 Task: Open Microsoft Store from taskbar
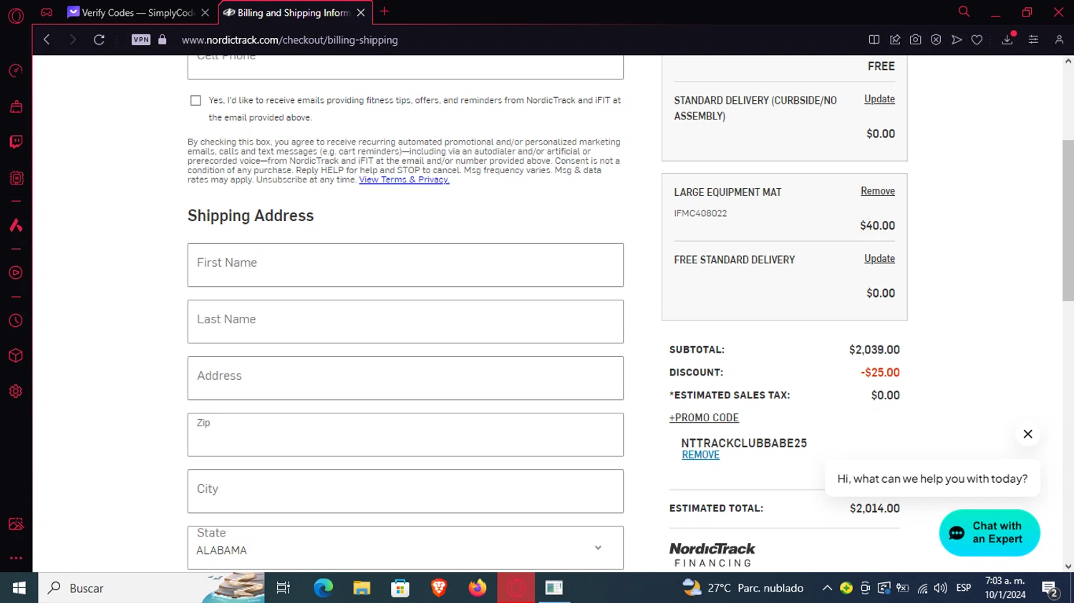tap(400, 588)
